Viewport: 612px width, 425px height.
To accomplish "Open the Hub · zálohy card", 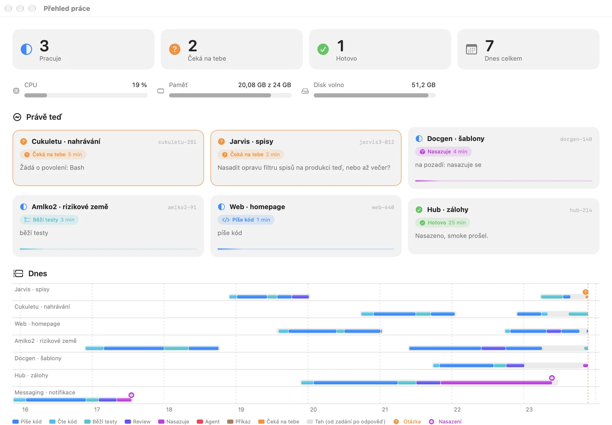I will pos(504,226).
